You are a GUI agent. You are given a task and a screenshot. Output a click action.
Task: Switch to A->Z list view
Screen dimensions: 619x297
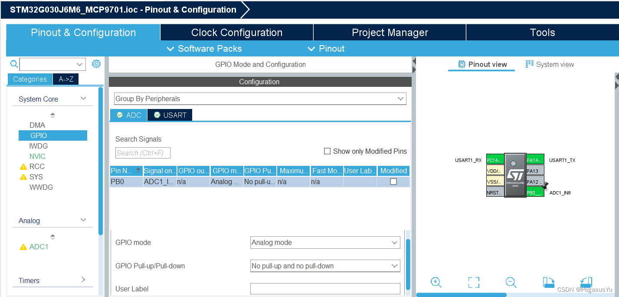coord(66,79)
